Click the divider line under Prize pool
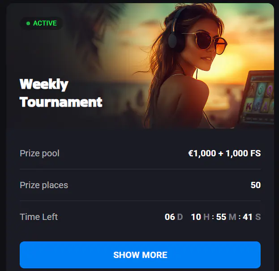The width and height of the screenshot is (279, 271). click(x=140, y=169)
